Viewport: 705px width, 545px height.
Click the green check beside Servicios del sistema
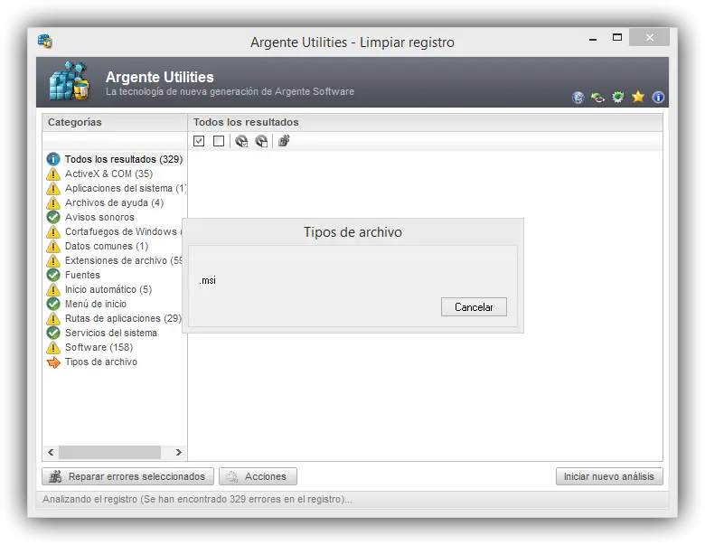pyautogui.click(x=53, y=333)
